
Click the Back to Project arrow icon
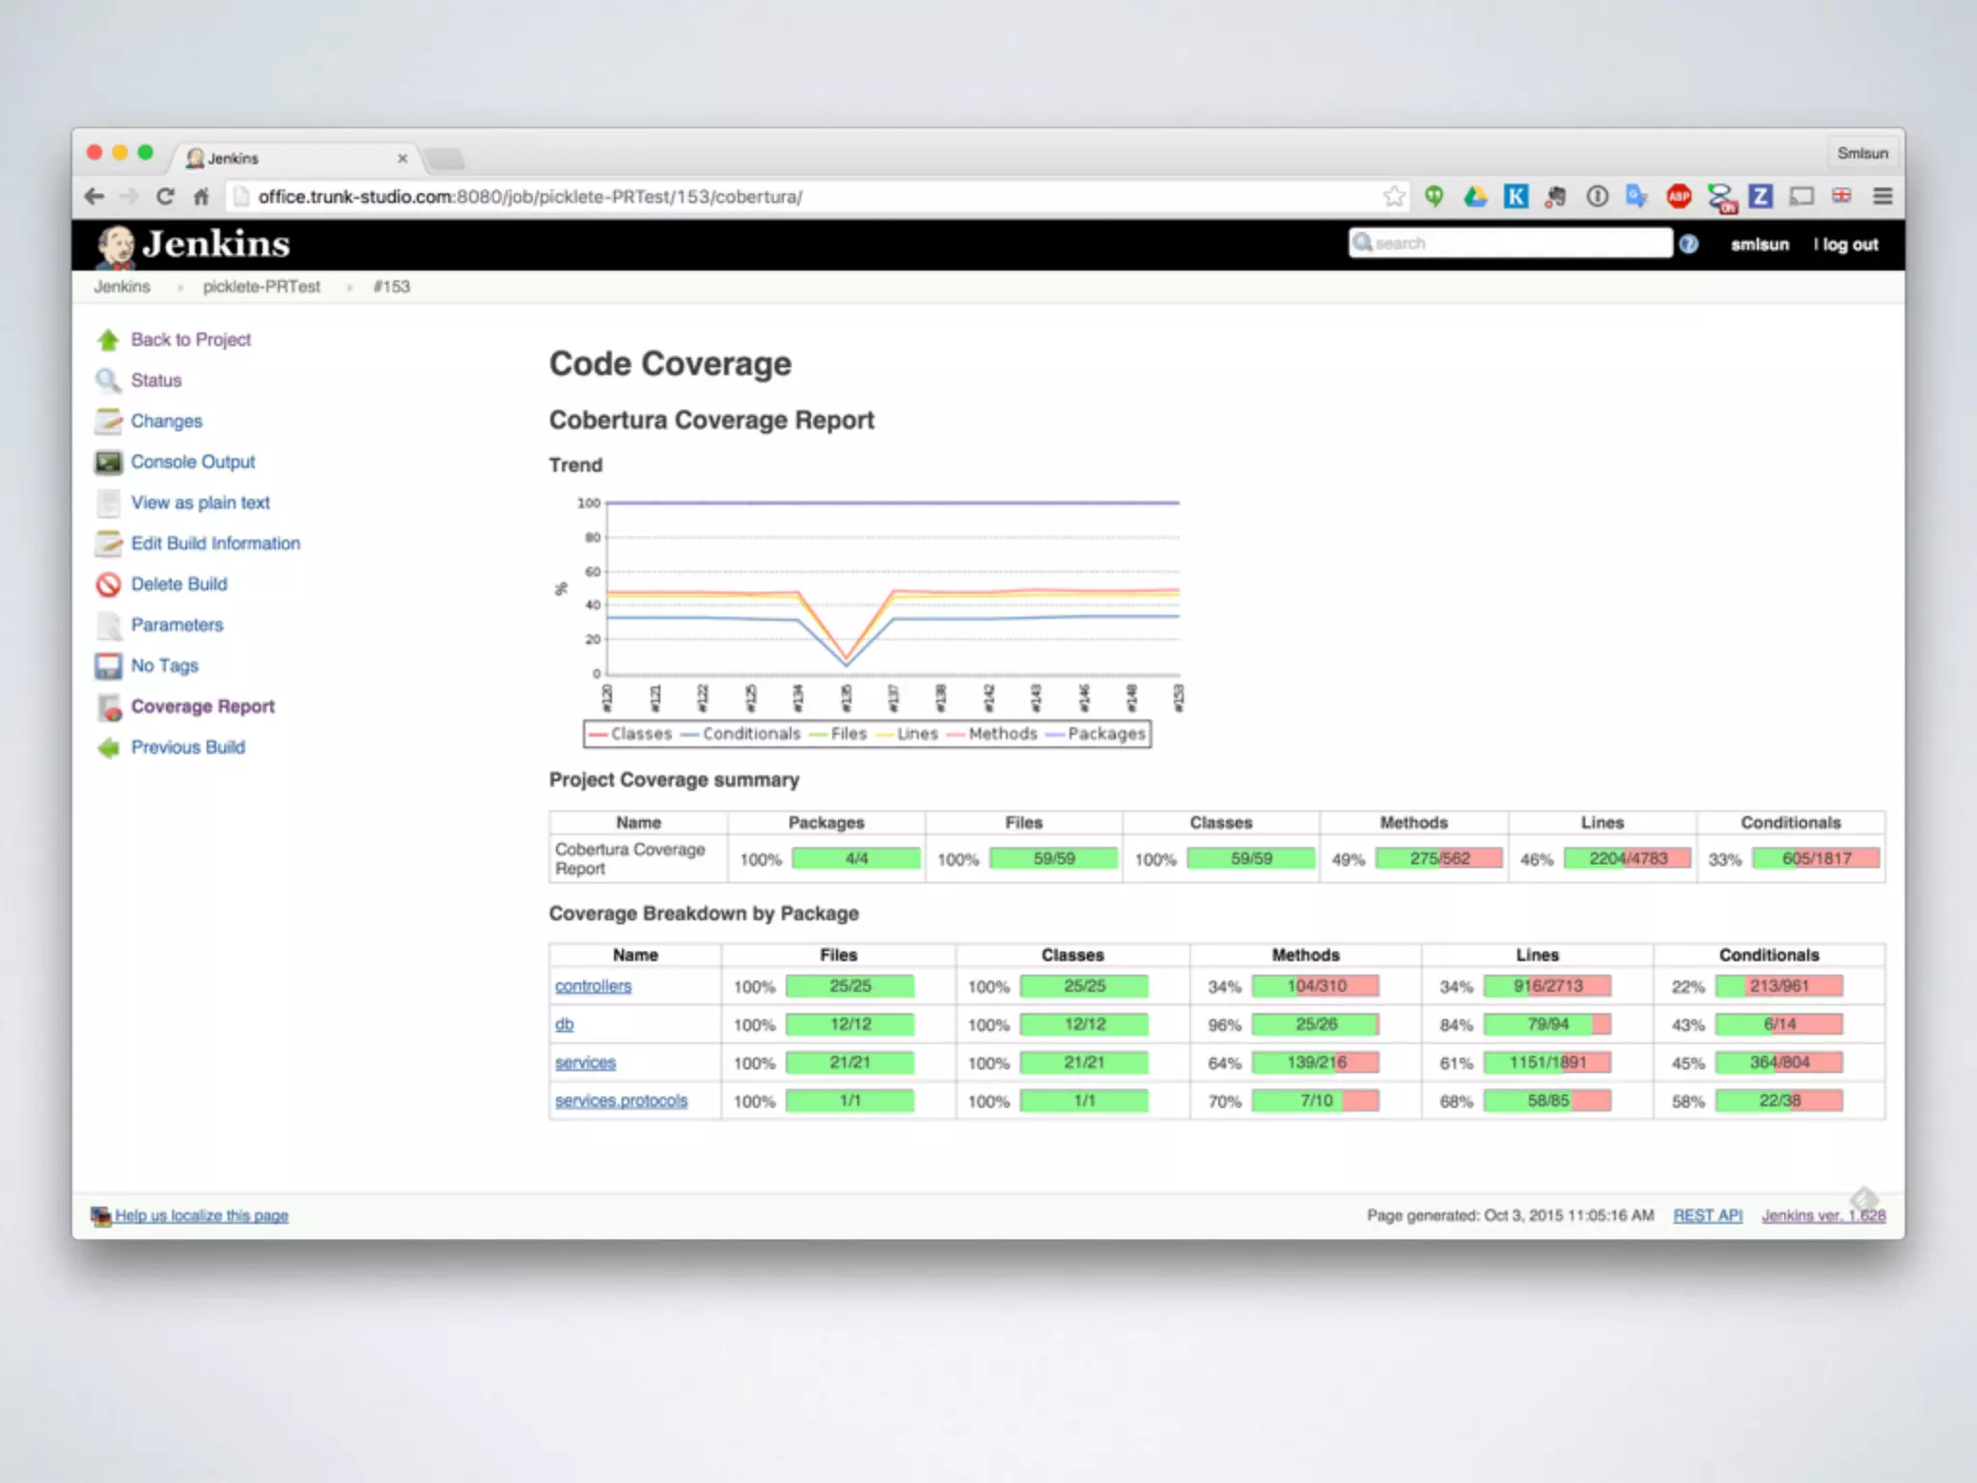(x=108, y=340)
